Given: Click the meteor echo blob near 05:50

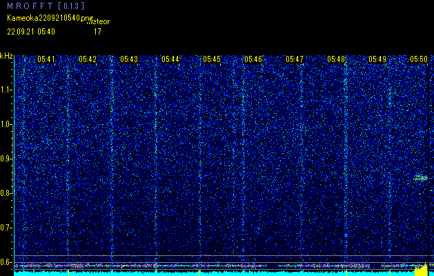Looking at the screenshot, I should (x=420, y=178).
